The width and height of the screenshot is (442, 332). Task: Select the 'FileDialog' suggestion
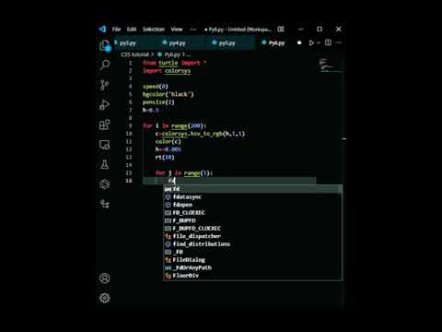252,260
